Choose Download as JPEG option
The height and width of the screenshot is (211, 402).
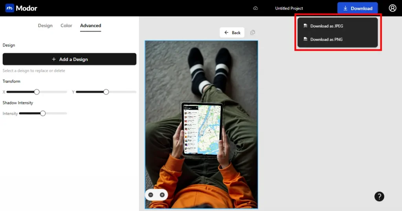[x=327, y=26]
